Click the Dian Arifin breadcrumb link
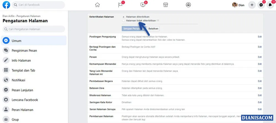Screen dimensions: 276x123 coord(9,16)
